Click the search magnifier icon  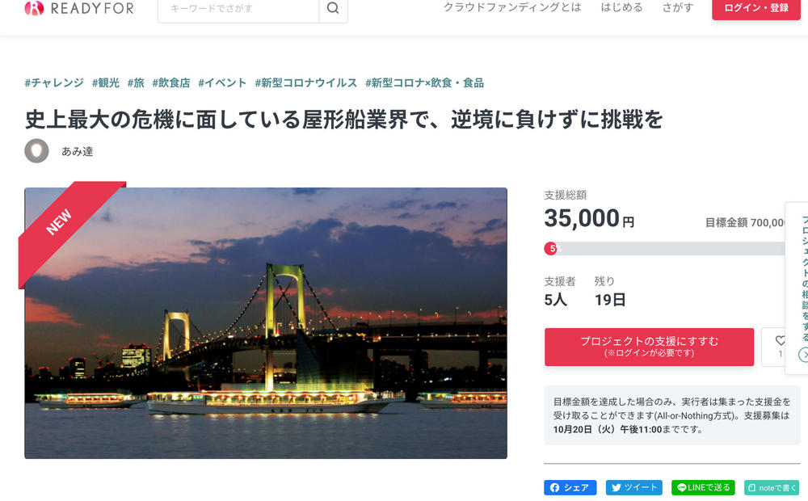click(334, 8)
